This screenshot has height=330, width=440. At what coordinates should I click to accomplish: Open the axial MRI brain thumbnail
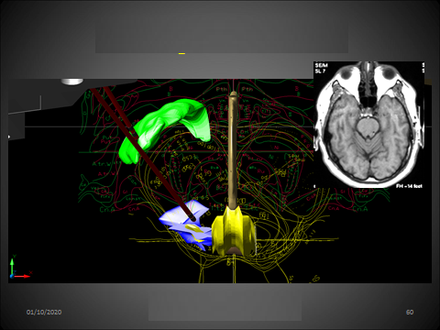click(368, 125)
